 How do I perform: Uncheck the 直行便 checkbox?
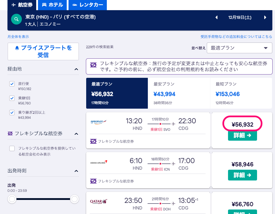click(x=12, y=84)
